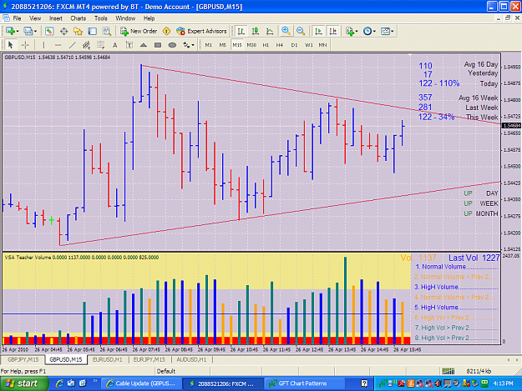Open the Indicators list dropdown

point(352,31)
